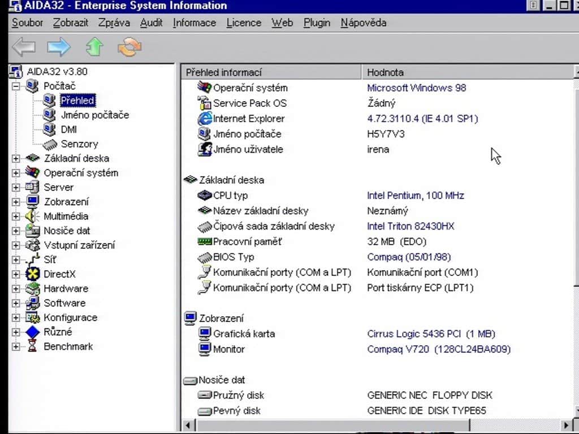This screenshot has height=434, width=579.
Task: Click the Server icon in the tree
Action: (32, 187)
